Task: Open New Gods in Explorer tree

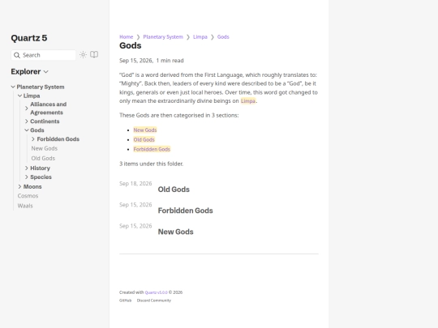Action: point(45,148)
